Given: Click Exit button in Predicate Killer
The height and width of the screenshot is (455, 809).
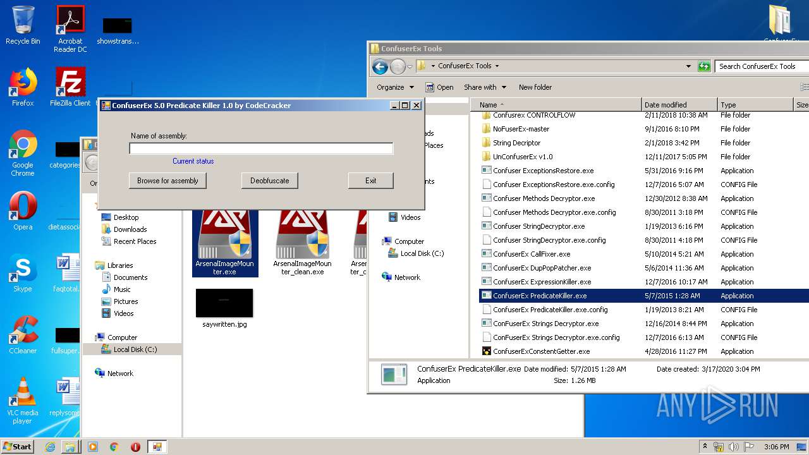Looking at the screenshot, I should (x=370, y=181).
